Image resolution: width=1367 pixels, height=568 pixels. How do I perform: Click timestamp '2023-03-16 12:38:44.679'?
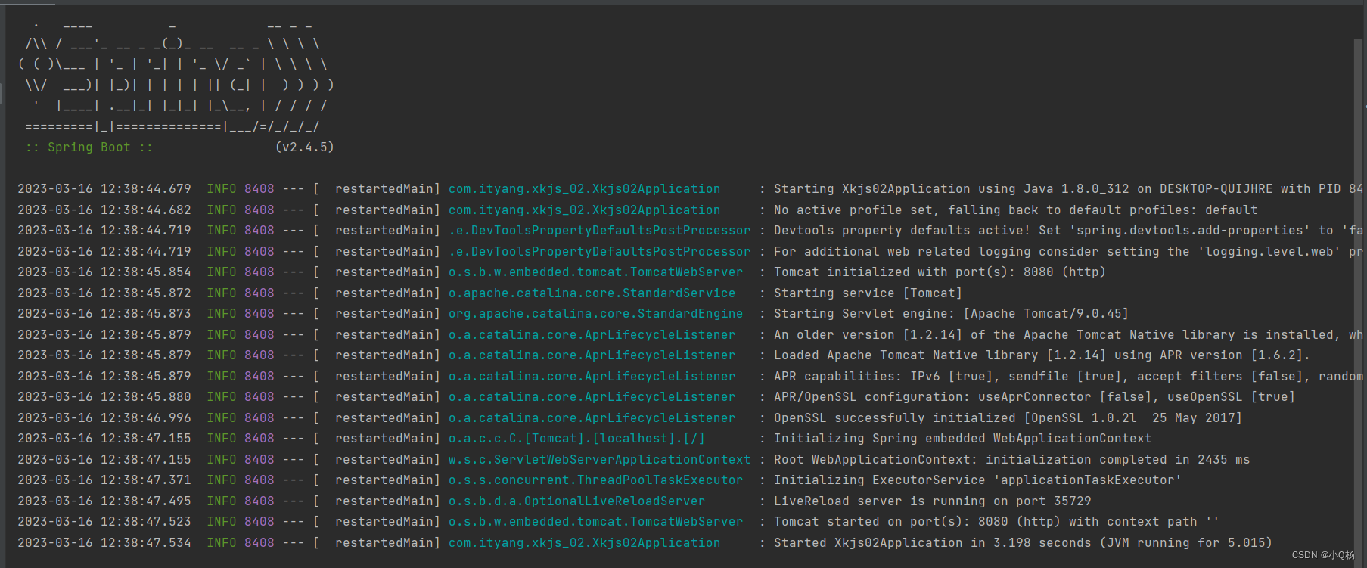click(104, 189)
